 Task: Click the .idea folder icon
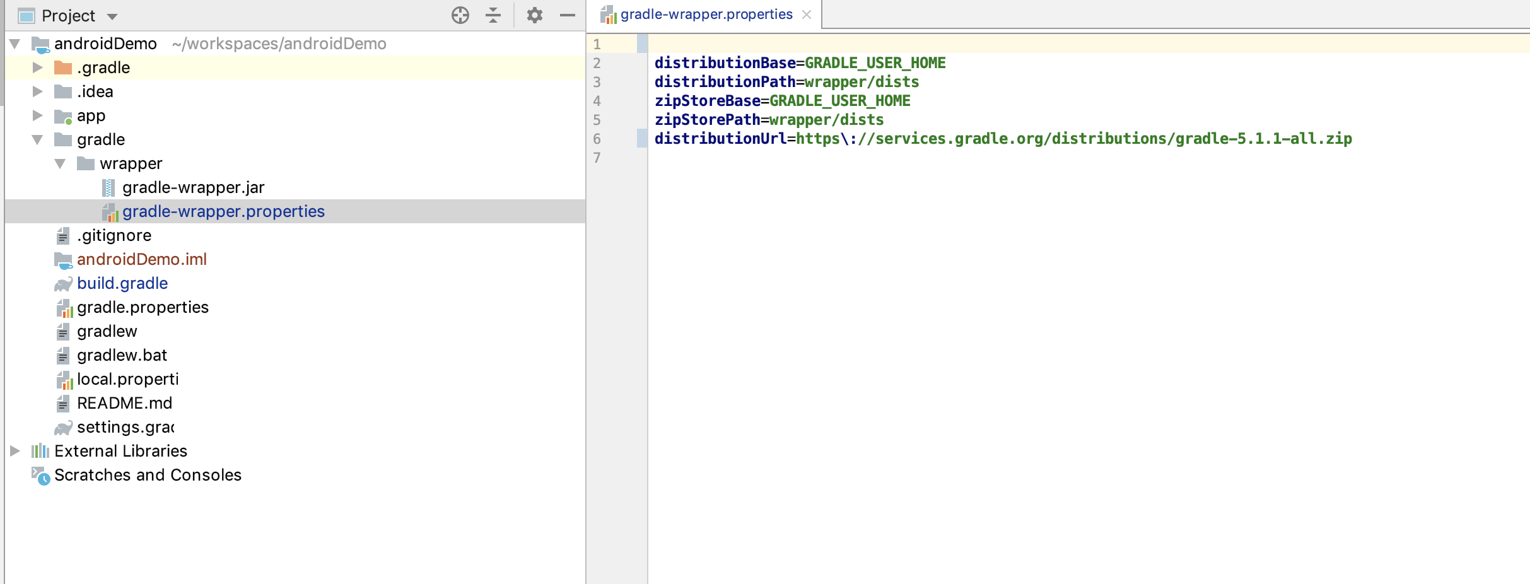tap(63, 91)
